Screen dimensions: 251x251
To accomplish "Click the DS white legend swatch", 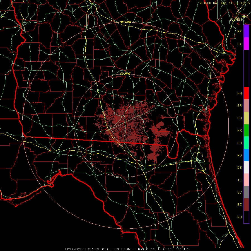I will [246, 167].
